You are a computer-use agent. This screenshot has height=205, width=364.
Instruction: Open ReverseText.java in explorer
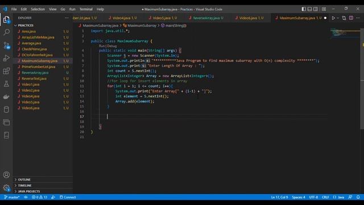34,79
